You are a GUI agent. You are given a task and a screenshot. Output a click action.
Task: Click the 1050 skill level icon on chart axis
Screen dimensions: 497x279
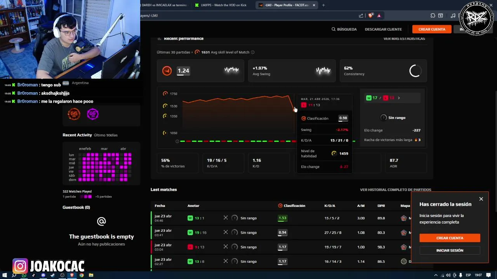[165, 133]
